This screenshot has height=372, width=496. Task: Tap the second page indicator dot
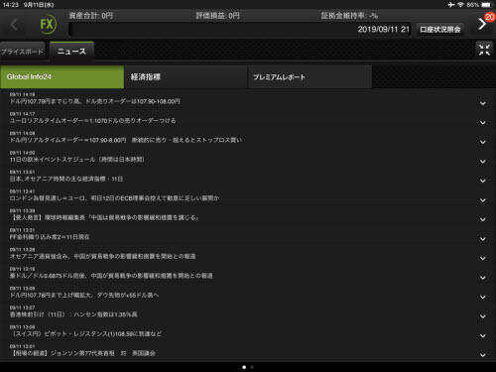coord(252,367)
